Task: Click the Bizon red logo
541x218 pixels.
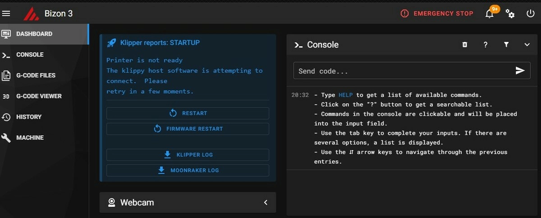Action: tap(31, 14)
